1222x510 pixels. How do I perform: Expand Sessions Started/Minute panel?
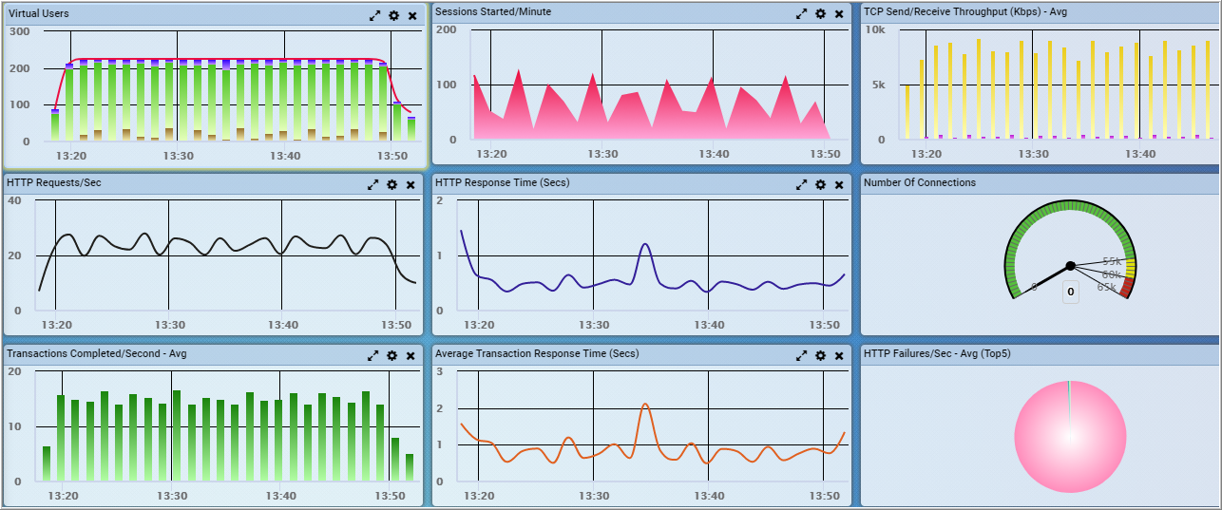(x=801, y=14)
